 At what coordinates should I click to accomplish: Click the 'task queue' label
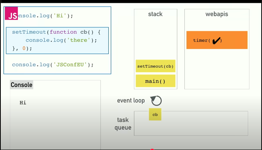(123, 124)
